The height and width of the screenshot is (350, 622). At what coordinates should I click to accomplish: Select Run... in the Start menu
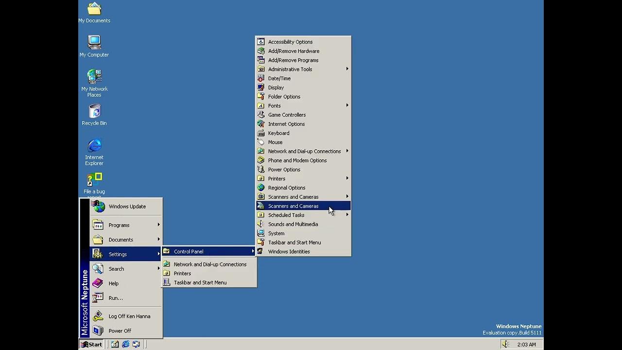click(x=126, y=298)
